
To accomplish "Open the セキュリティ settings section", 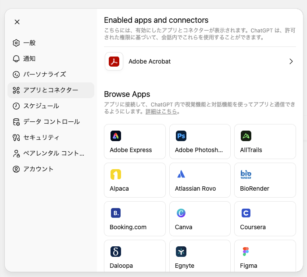I will coord(41,138).
